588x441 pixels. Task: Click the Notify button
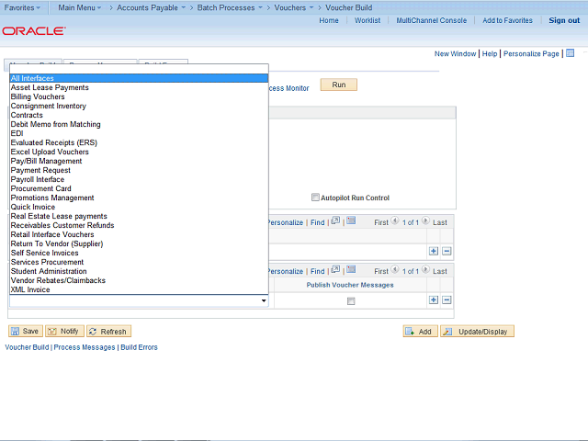64,331
